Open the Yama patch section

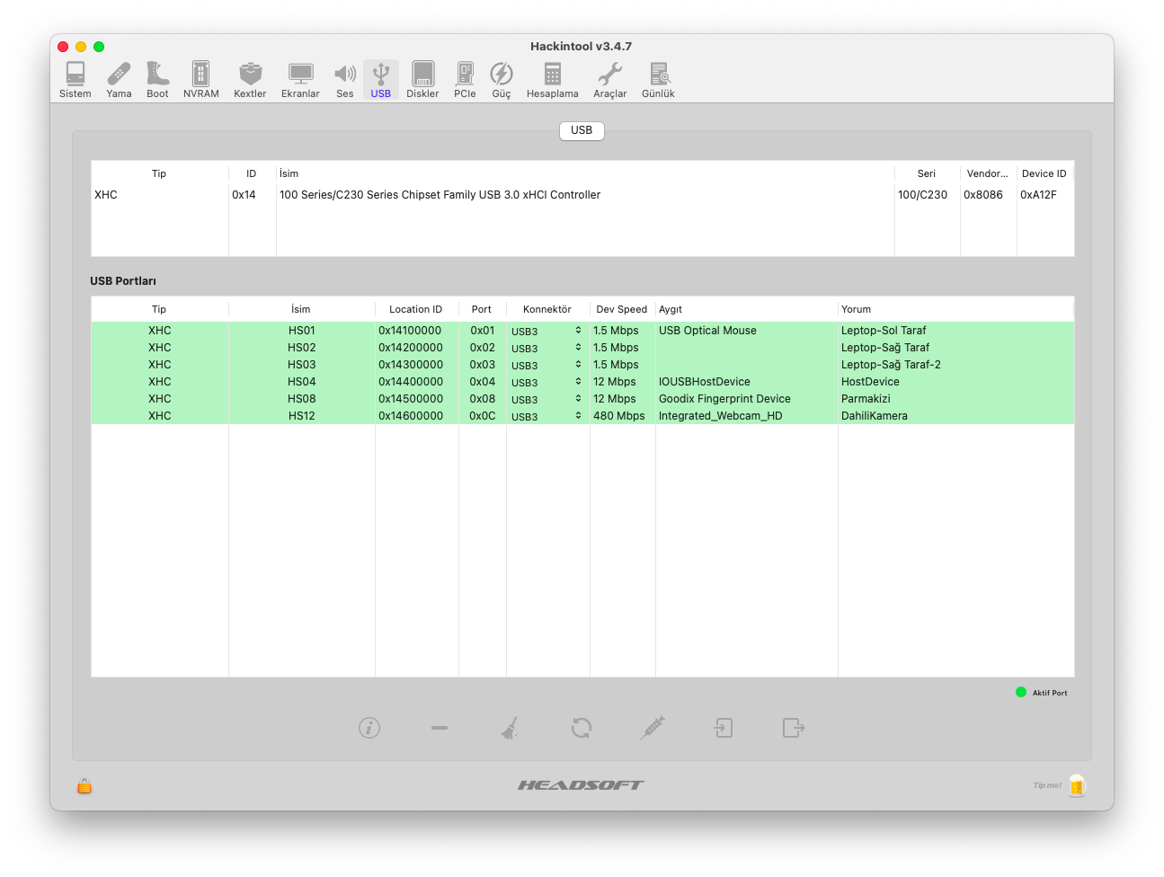pos(119,79)
